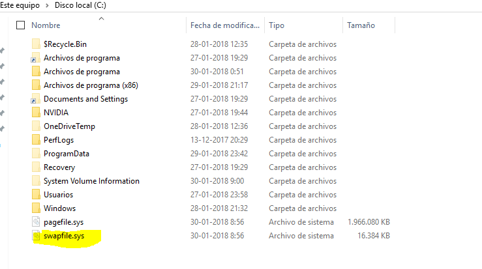Click the swapfile.sys file icon

pyautogui.click(x=36, y=236)
